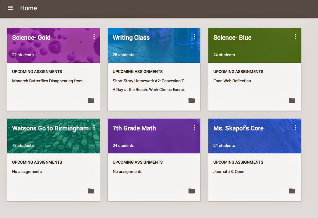This screenshot has height=218, width=318.
Task: Open Journal #3: Open assignment
Action: (229, 172)
